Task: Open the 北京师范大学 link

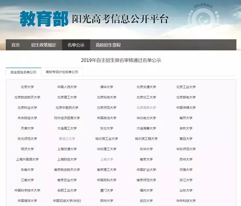Action: pos(107,108)
